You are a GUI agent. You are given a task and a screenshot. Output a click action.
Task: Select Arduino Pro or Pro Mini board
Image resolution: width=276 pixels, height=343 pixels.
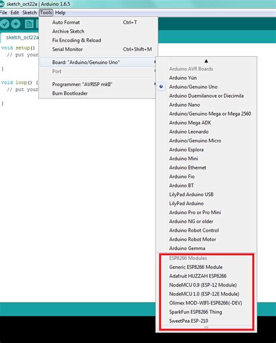coord(207,212)
